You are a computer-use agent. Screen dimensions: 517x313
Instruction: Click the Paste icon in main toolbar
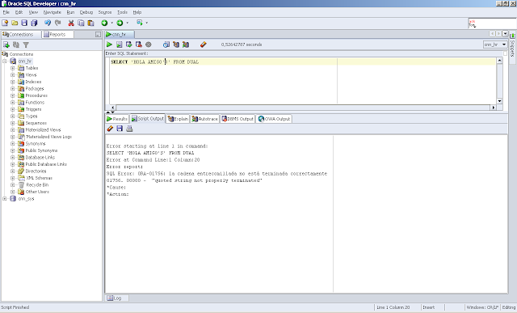coord(90,23)
